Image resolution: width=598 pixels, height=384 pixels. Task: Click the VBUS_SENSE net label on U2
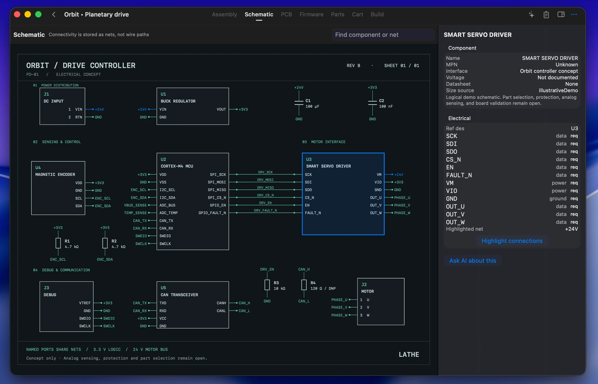(135, 205)
